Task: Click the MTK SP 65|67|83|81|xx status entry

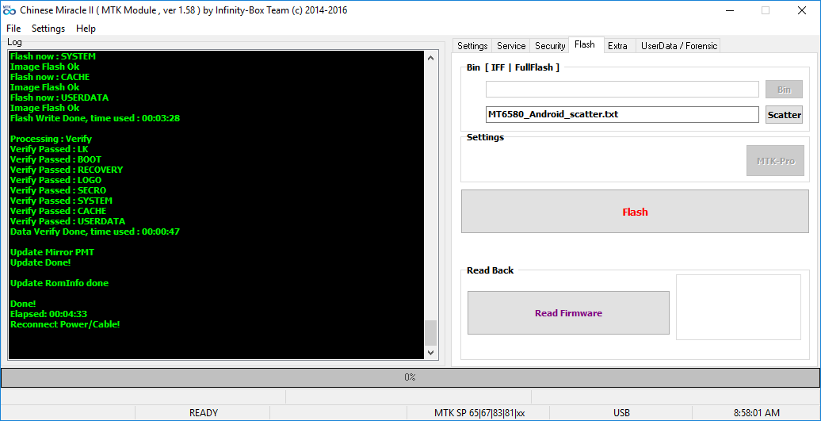Action: 479,412
